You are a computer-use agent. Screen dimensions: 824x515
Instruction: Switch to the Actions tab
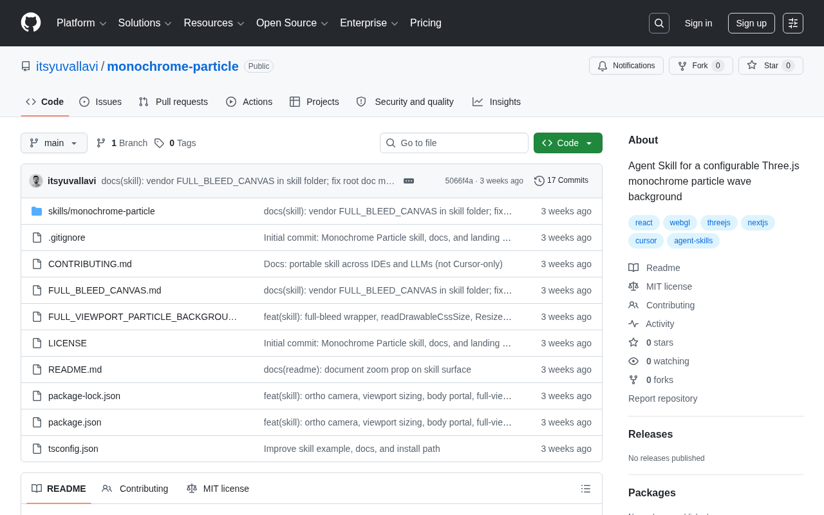pyautogui.click(x=249, y=102)
